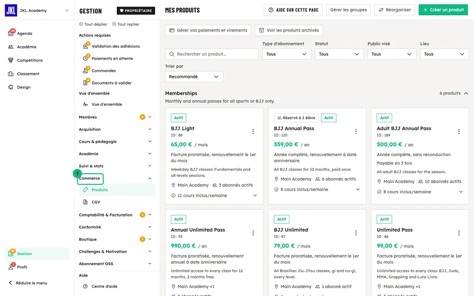Click the Académie people icon
The height and width of the screenshot is (296, 474).
click(11, 47)
